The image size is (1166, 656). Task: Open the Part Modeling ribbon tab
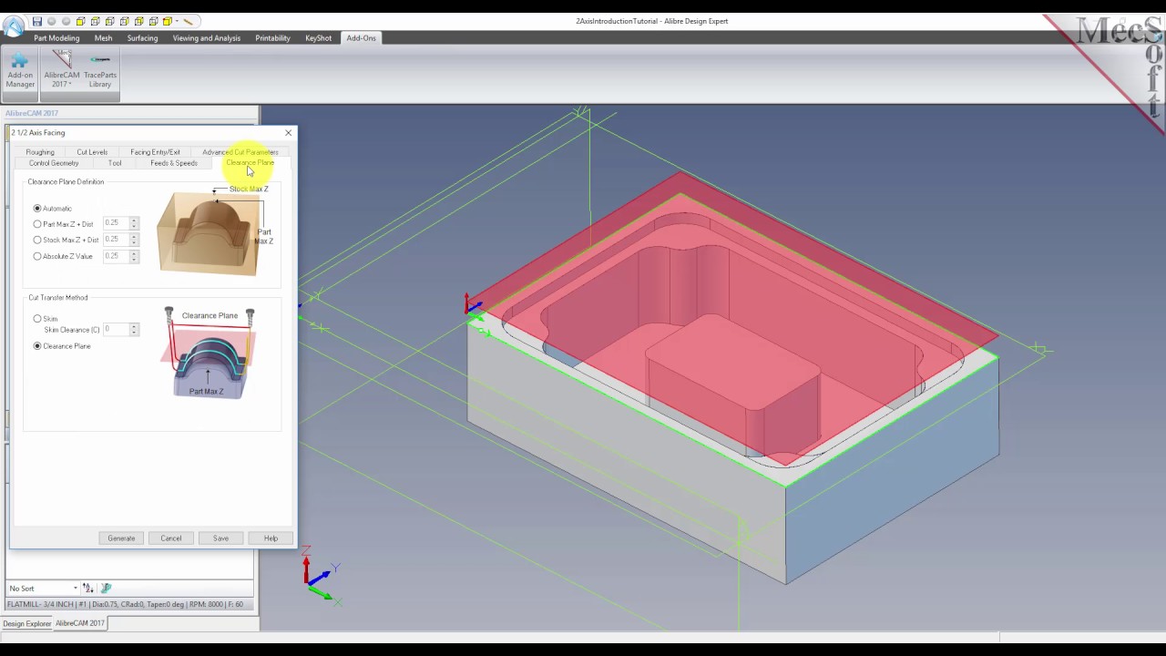tap(56, 38)
